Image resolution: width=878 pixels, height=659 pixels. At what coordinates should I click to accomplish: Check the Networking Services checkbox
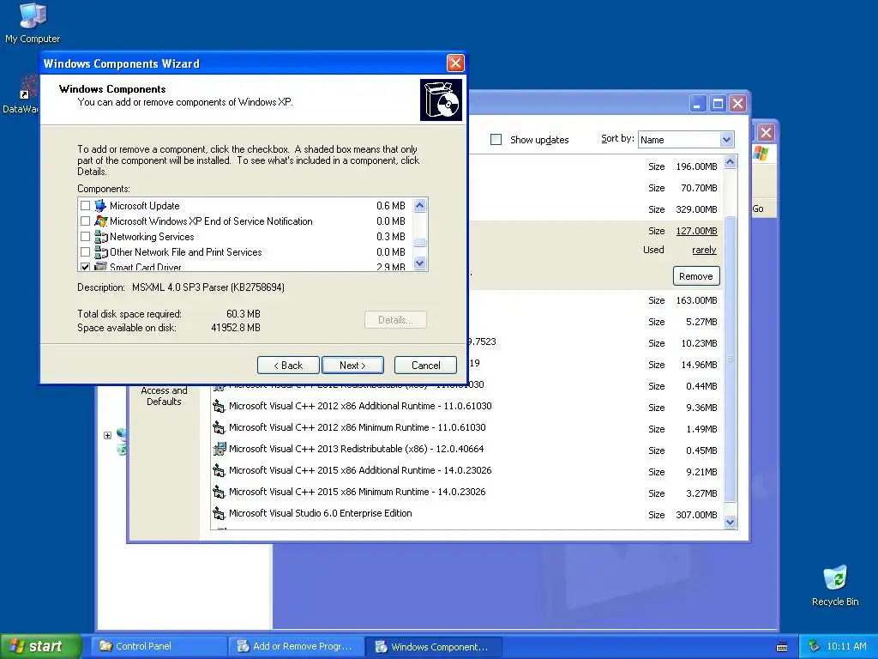(85, 237)
